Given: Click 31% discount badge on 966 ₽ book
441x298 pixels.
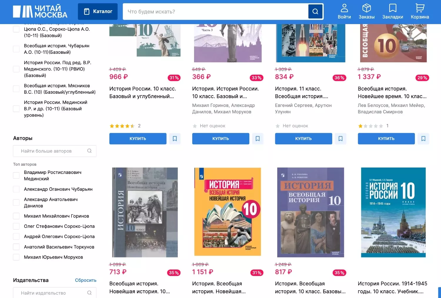Looking at the screenshot, I should [x=174, y=78].
